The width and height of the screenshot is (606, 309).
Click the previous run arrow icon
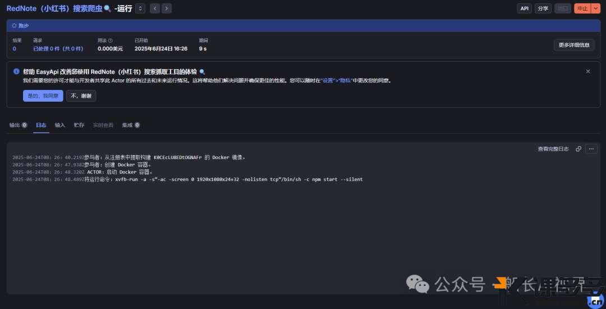pos(155,8)
